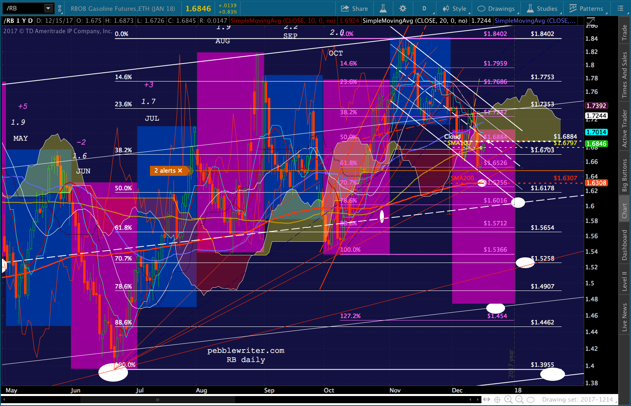Click the SMA200 chart label

(x=462, y=178)
